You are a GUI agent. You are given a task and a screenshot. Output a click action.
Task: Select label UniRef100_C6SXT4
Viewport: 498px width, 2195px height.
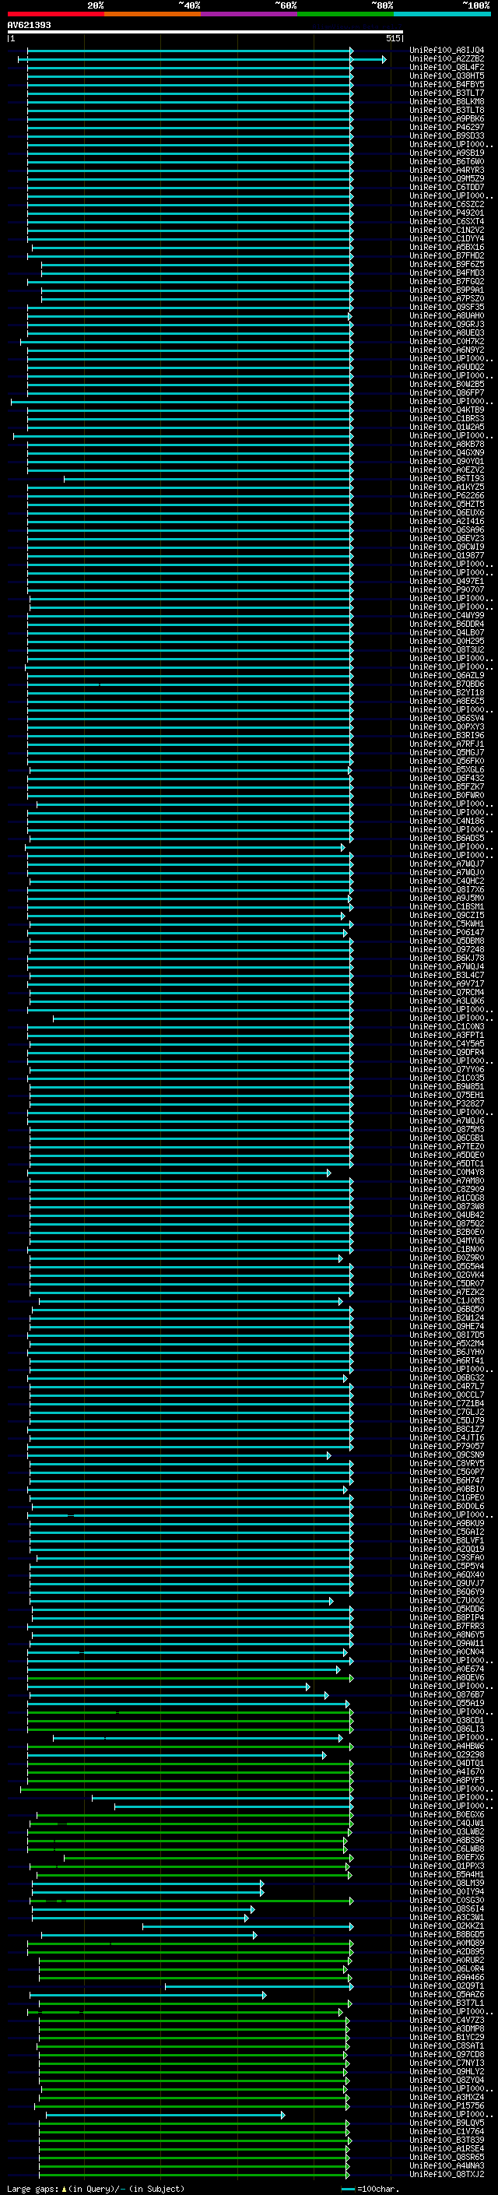447,222
